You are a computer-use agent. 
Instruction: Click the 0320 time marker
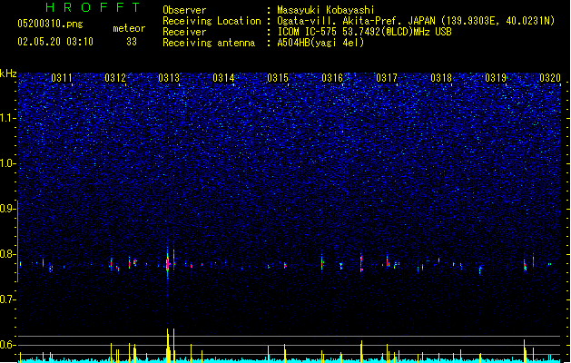(x=550, y=78)
